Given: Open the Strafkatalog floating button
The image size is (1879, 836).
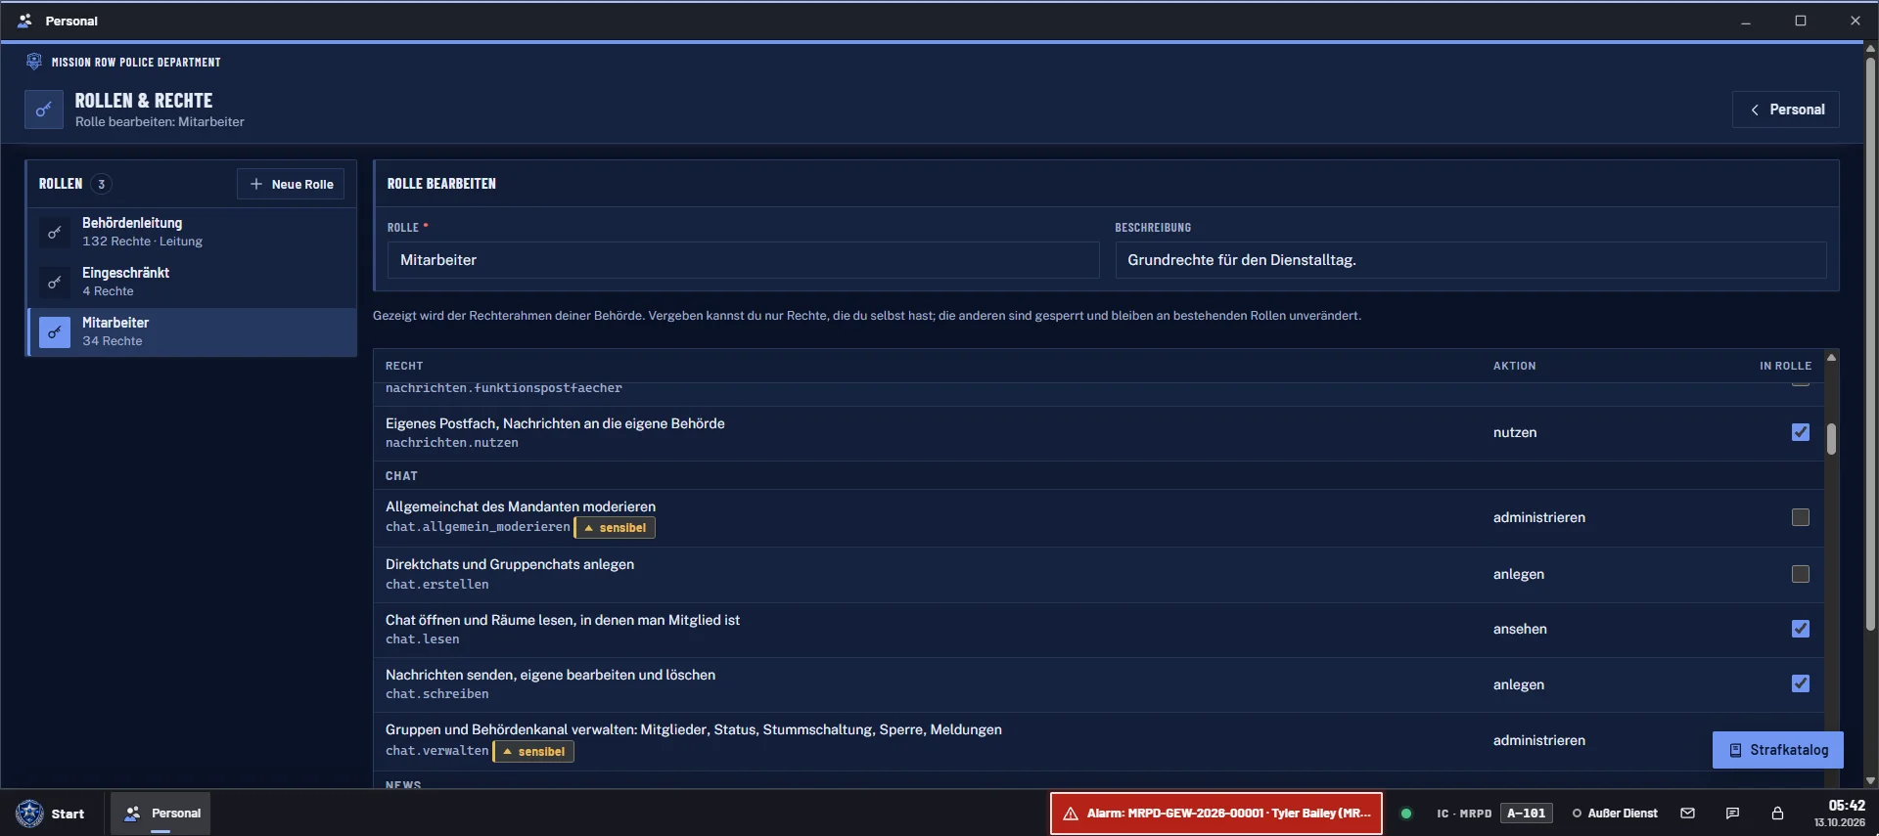Looking at the screenshot, I should click(x=1778, y=750).
